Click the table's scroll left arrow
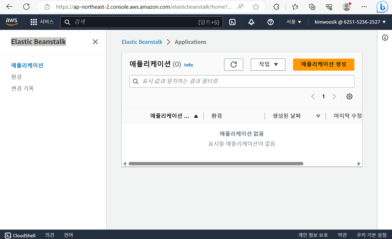Image resolution: width=392 pixels, height=239 pixels. [125, 164]
